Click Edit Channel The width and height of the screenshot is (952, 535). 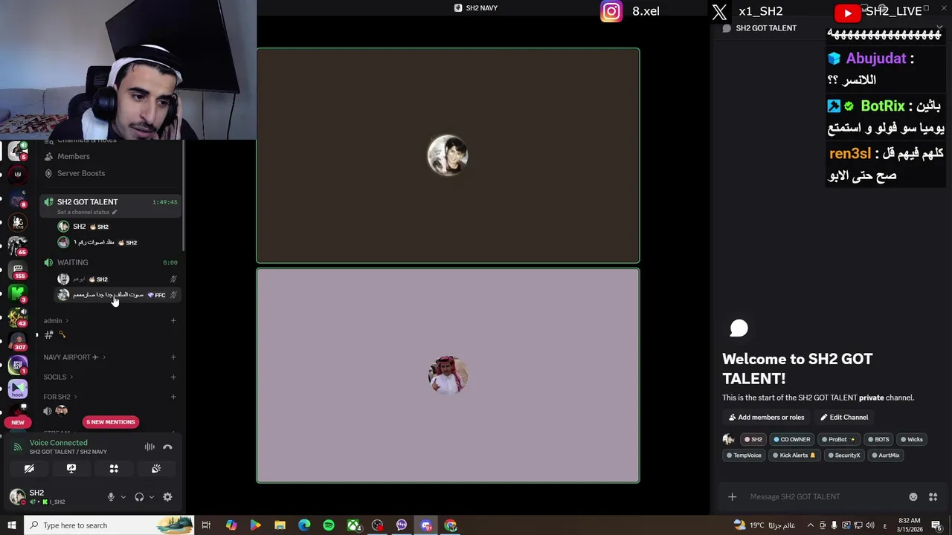point(844,418)
